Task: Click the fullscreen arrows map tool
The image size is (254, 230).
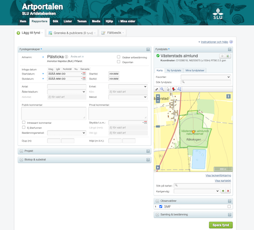Action: point(156,89)
